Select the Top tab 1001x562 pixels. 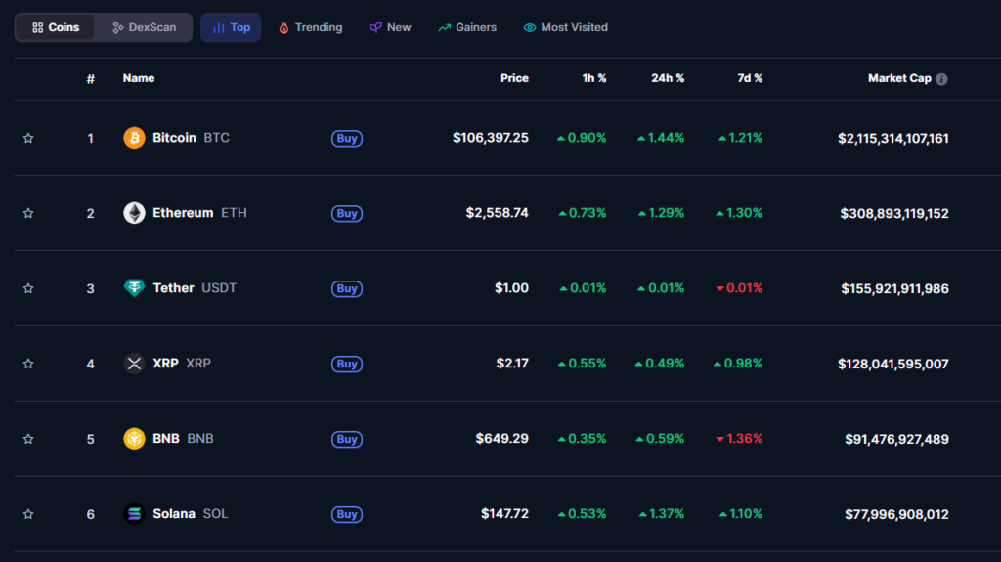pos(231,27)
